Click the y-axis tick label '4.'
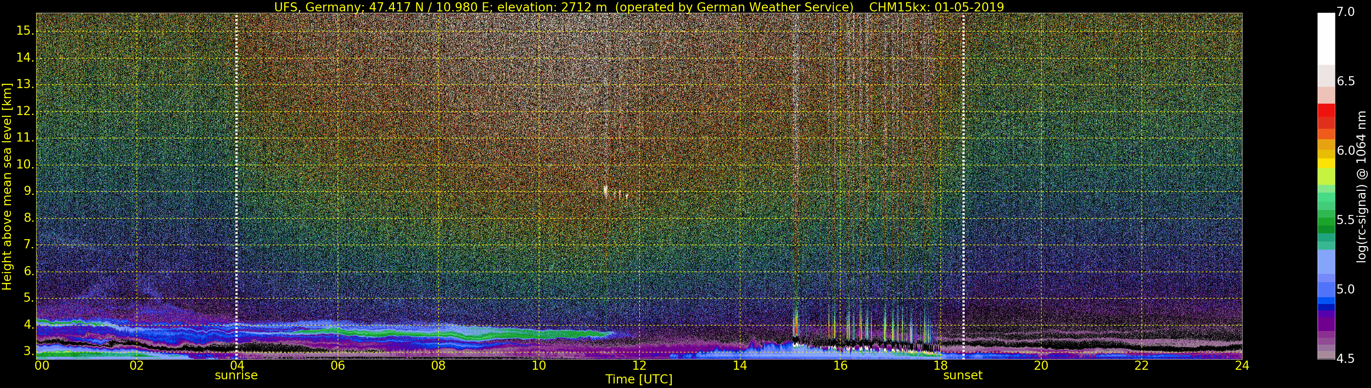1371x388 pixels. tap(29, 325)
